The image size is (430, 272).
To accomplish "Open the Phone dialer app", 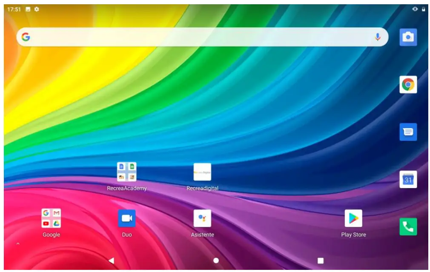I will point(408,227).
